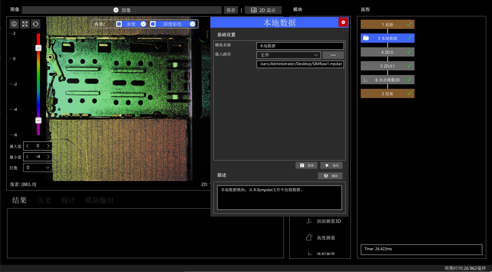Click the 保存 button in the dialog
This screenshot has width=492, height=272.
[307, 165]
